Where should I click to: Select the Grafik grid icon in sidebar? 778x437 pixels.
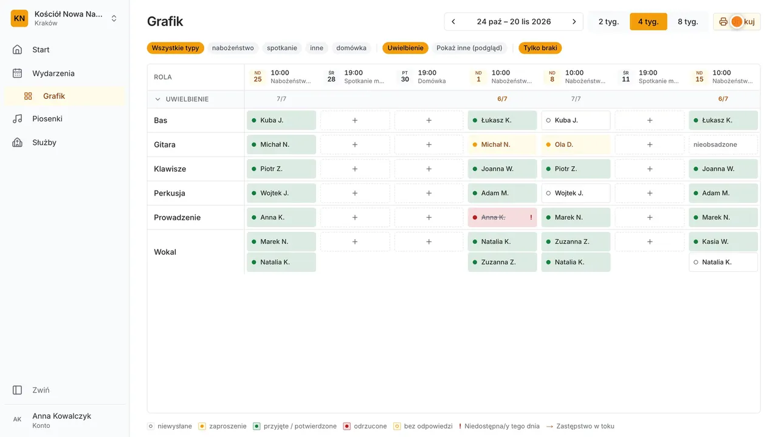click(28, 96)
